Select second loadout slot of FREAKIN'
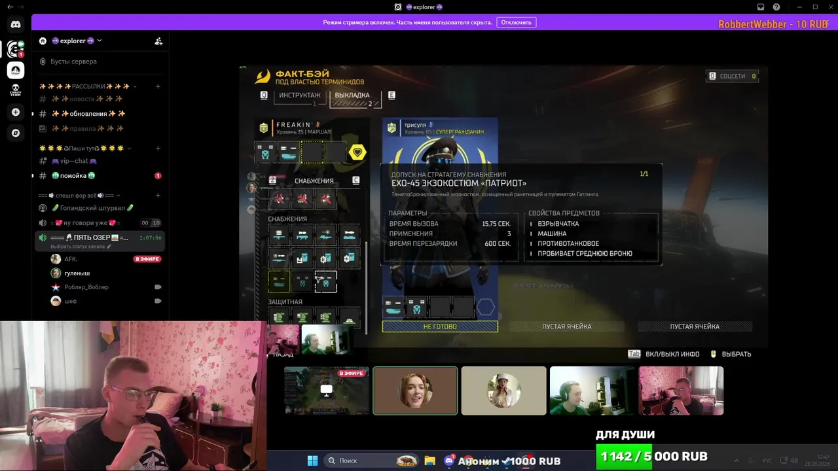 click(x=289, y=152)
